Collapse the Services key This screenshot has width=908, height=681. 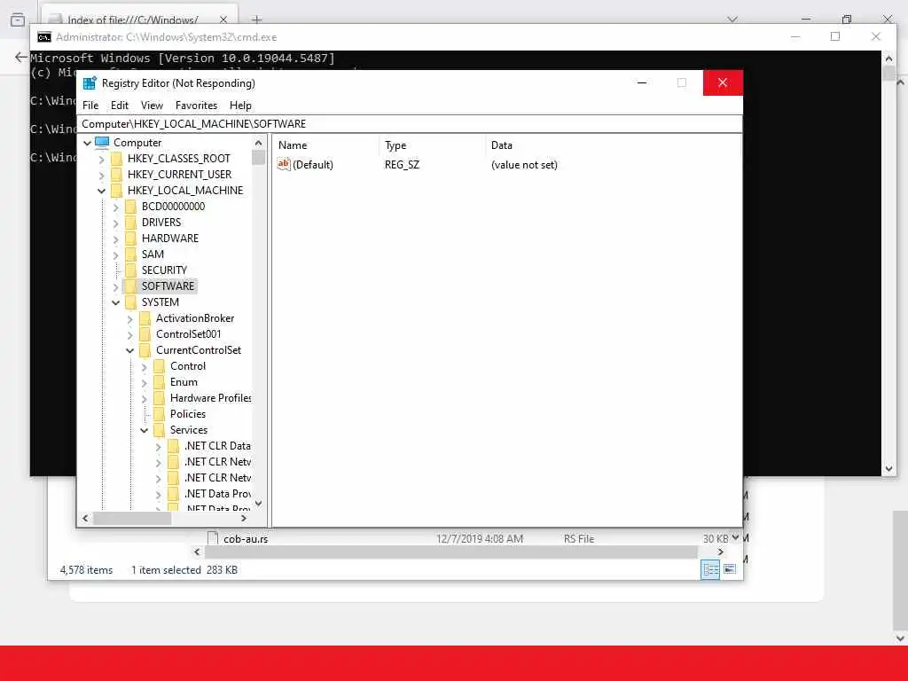pos(145,430)
